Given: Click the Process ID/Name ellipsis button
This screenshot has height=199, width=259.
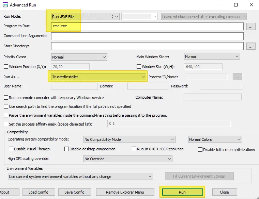Looking at the screenshot, I should tap(237, 77).
